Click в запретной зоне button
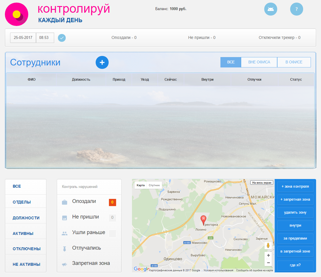 (295, 251)
